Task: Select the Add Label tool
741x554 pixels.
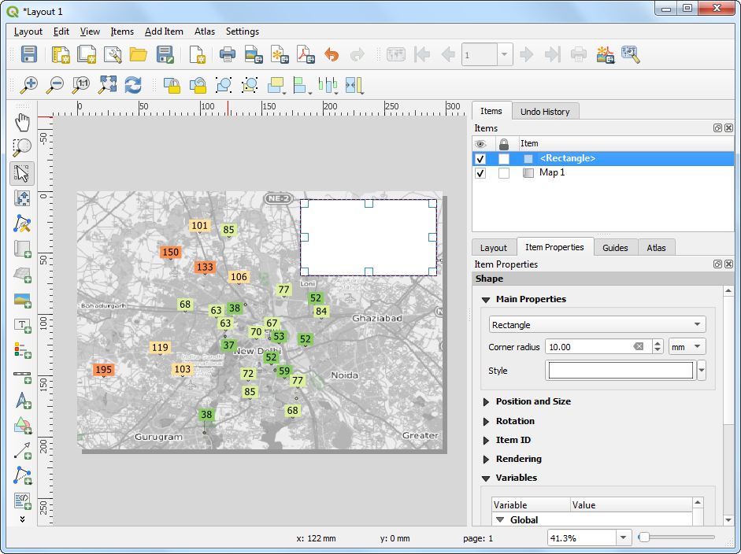Action: [23, 324]
